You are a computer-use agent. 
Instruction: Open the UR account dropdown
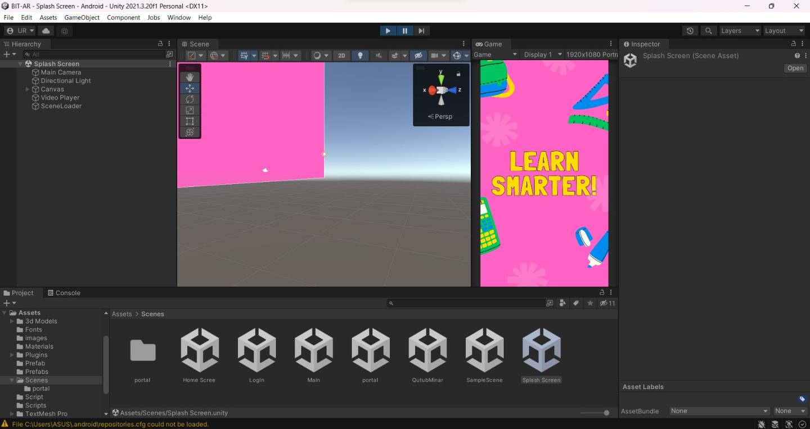[20, 31]
